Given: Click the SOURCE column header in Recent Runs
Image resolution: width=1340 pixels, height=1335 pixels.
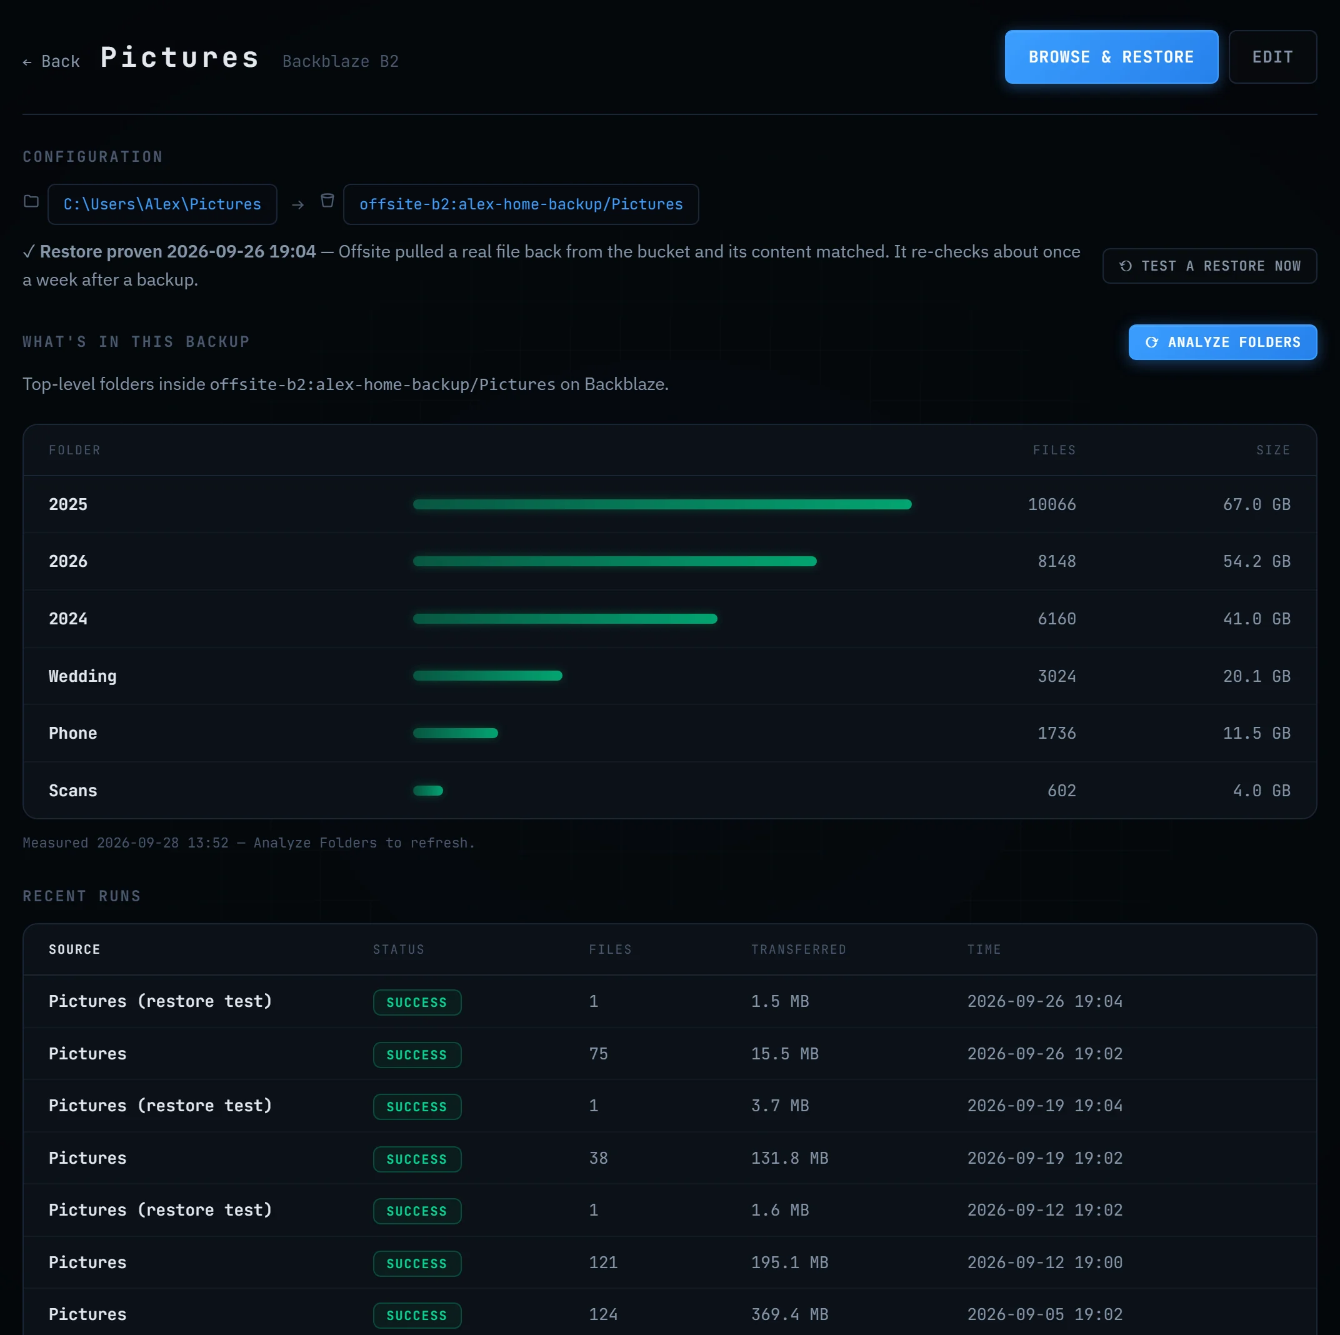Looking at the screenshot, I should point(74,949).
